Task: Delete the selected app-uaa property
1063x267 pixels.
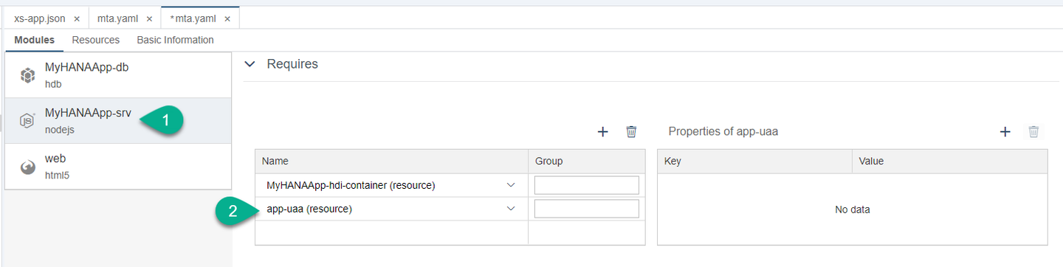Action: pos(1033,131)
